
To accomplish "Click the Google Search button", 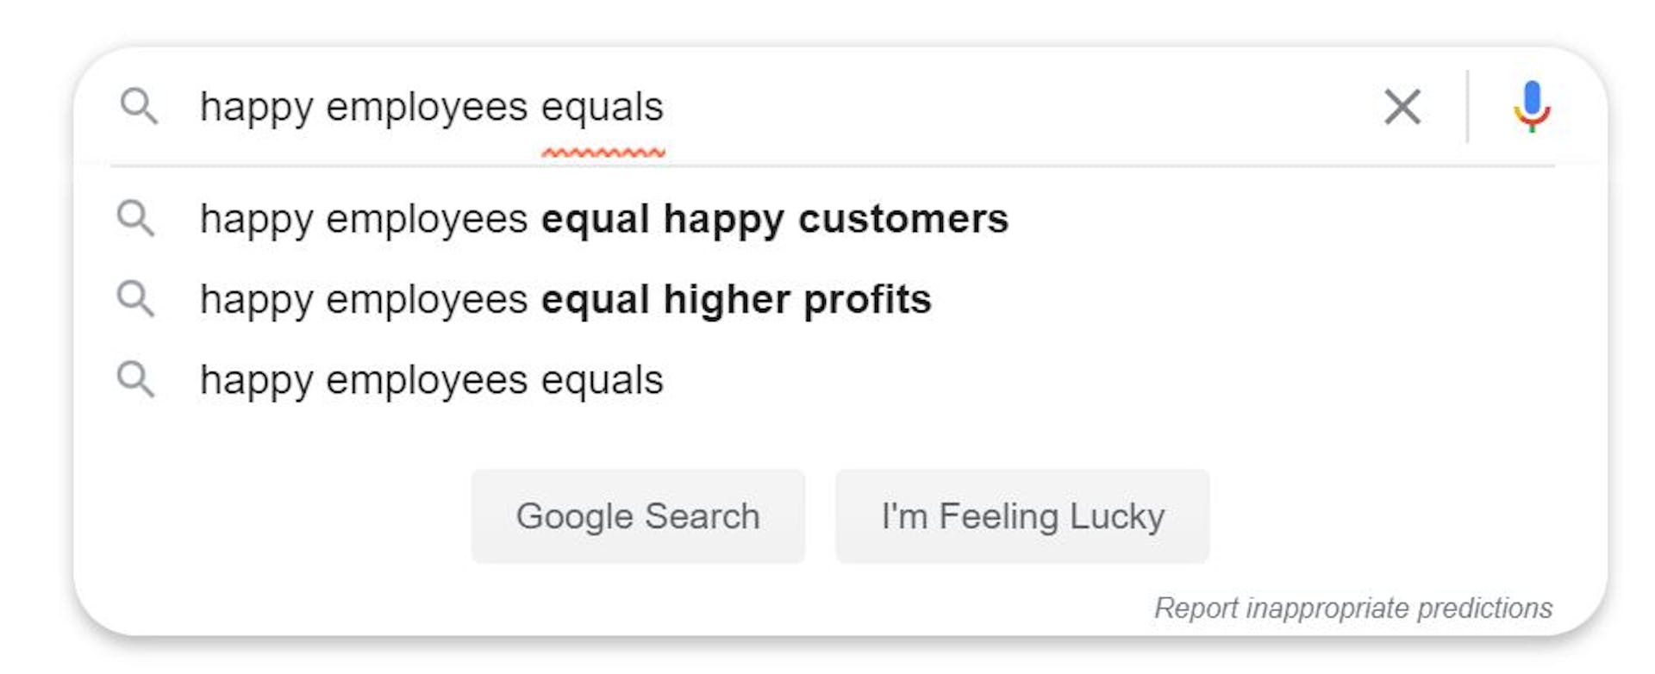I will [638, 516].
